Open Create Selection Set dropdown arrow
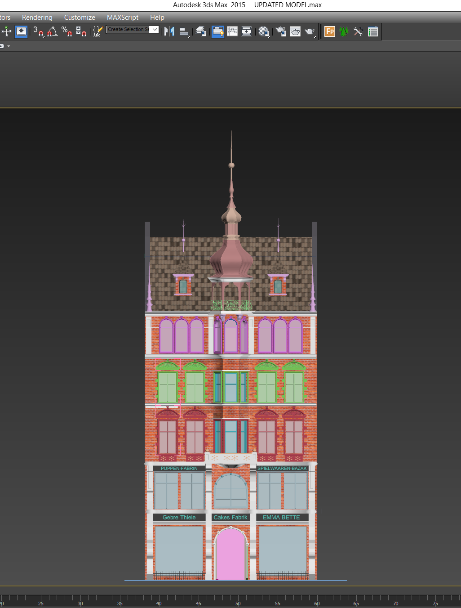Screen dimensions: 461x608 point(155,30)
